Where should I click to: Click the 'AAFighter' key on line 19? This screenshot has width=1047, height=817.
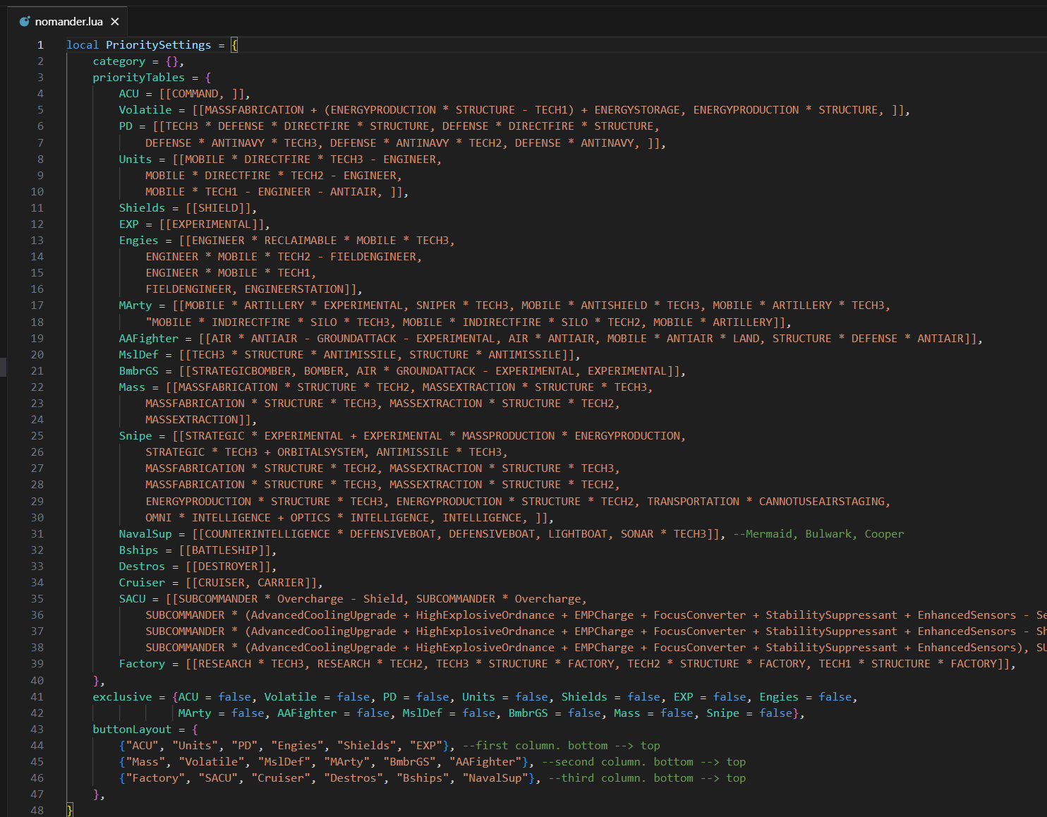tap(149, 338)
